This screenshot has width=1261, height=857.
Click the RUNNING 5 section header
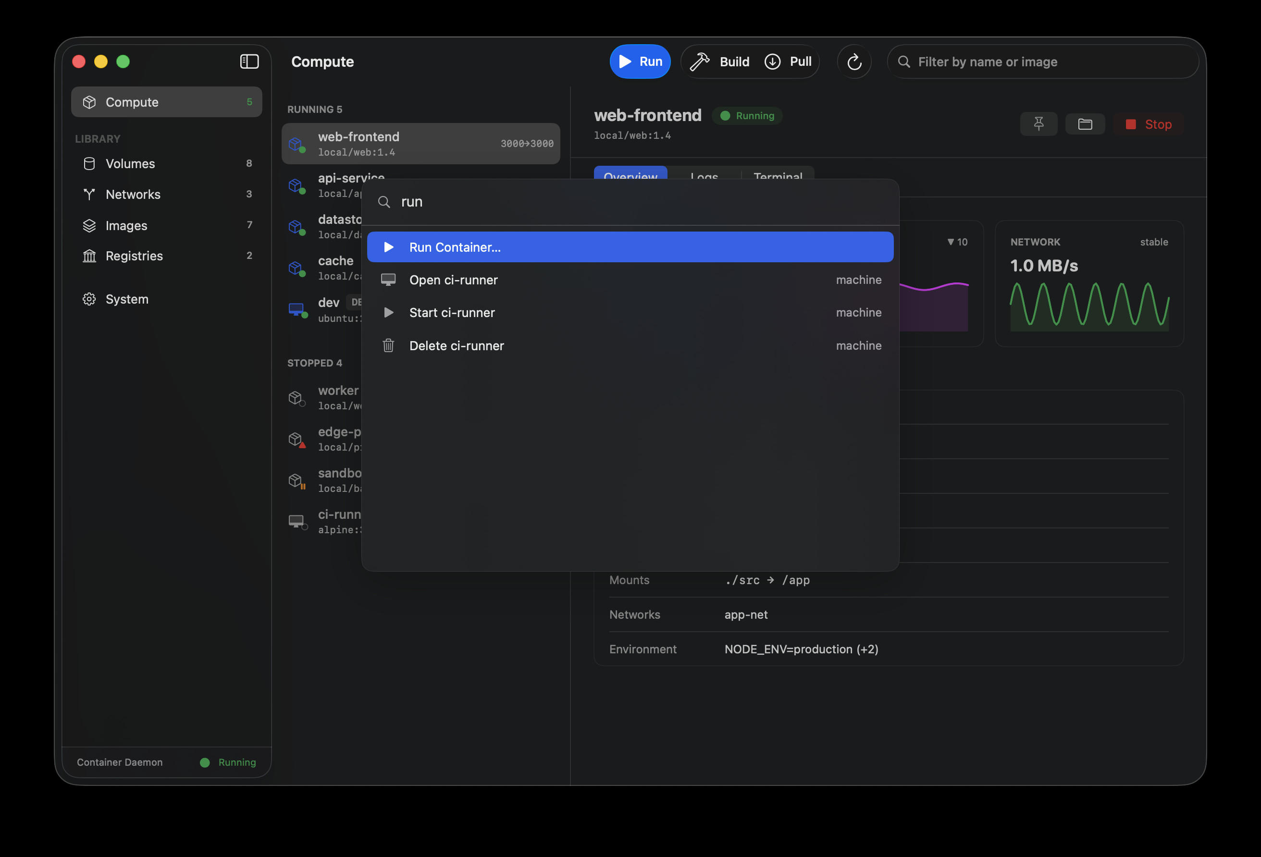[315, 110]
